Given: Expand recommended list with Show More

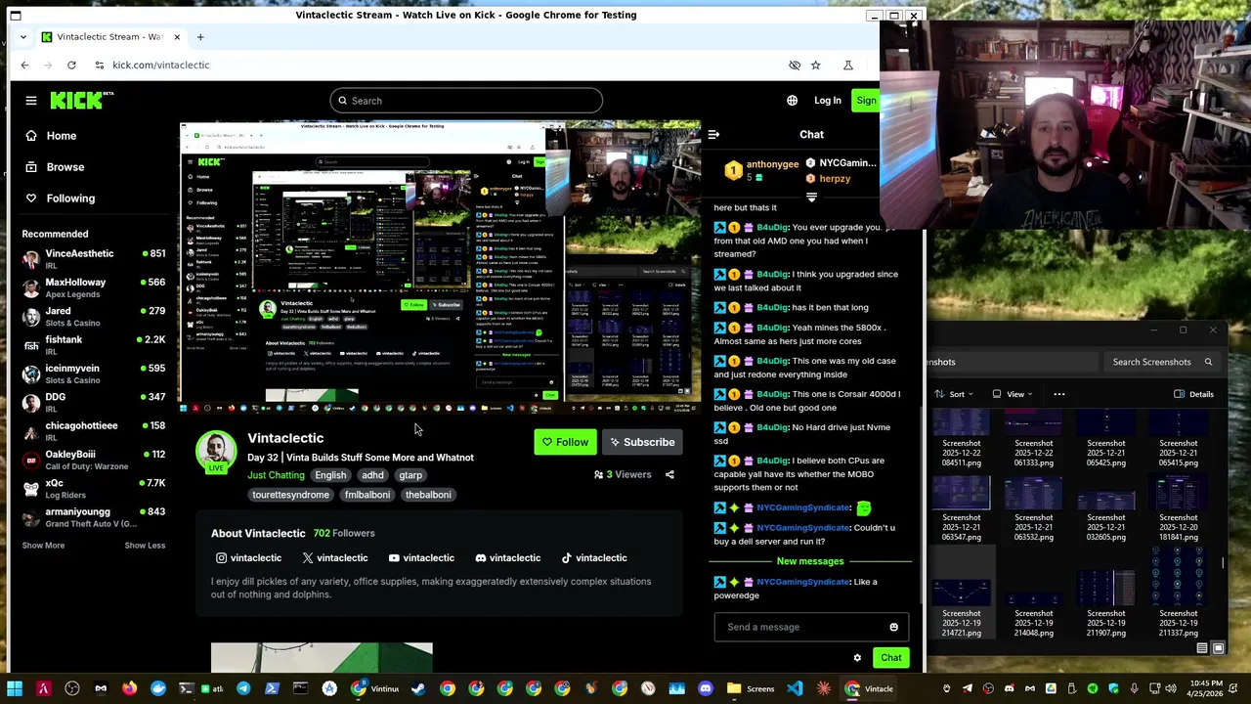Looking at the screenshot, I should (43, 546).
